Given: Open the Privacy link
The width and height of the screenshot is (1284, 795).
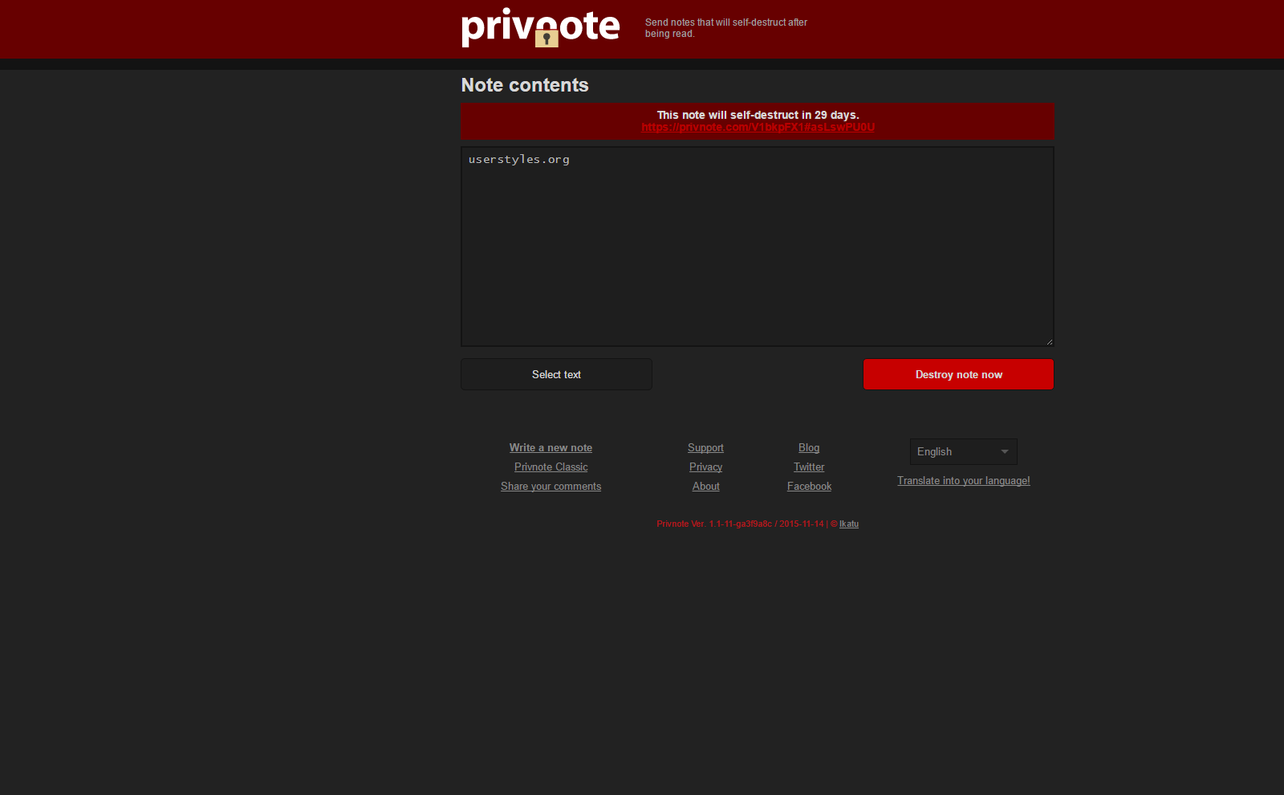Looking at the screenshot, I should (705, 467).
